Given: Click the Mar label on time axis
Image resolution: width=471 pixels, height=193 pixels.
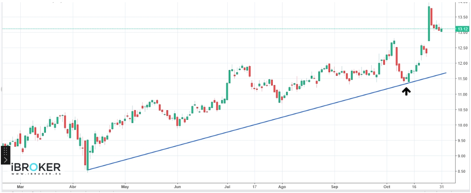Looking at the screenshot, I should coord(19,187).
